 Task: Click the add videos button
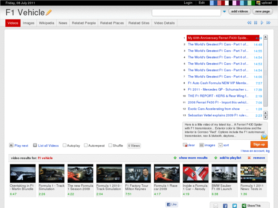pyautogui.click(x=239, y=11)
